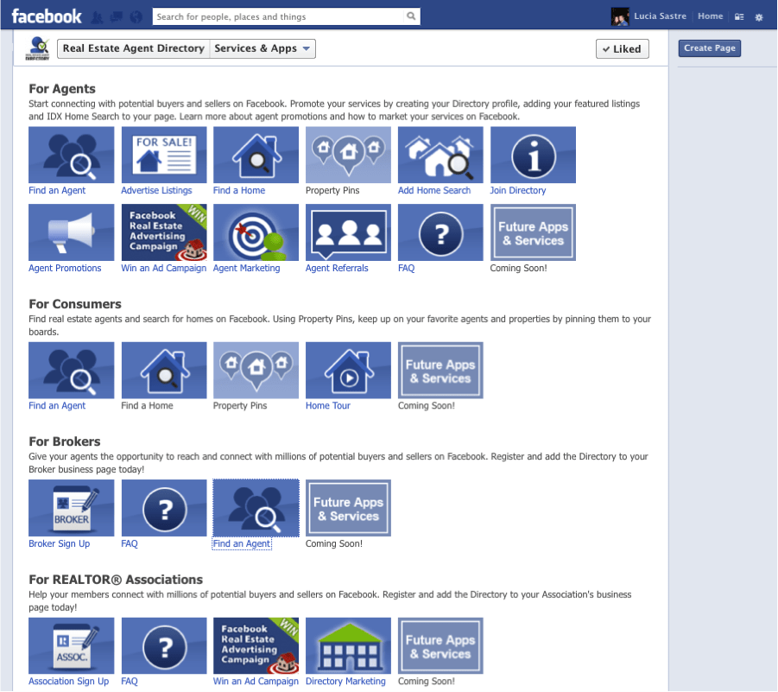This screenshot has width=778, height=692.
Task: Open the Join Directory link
Action: (x=518, y=190)
